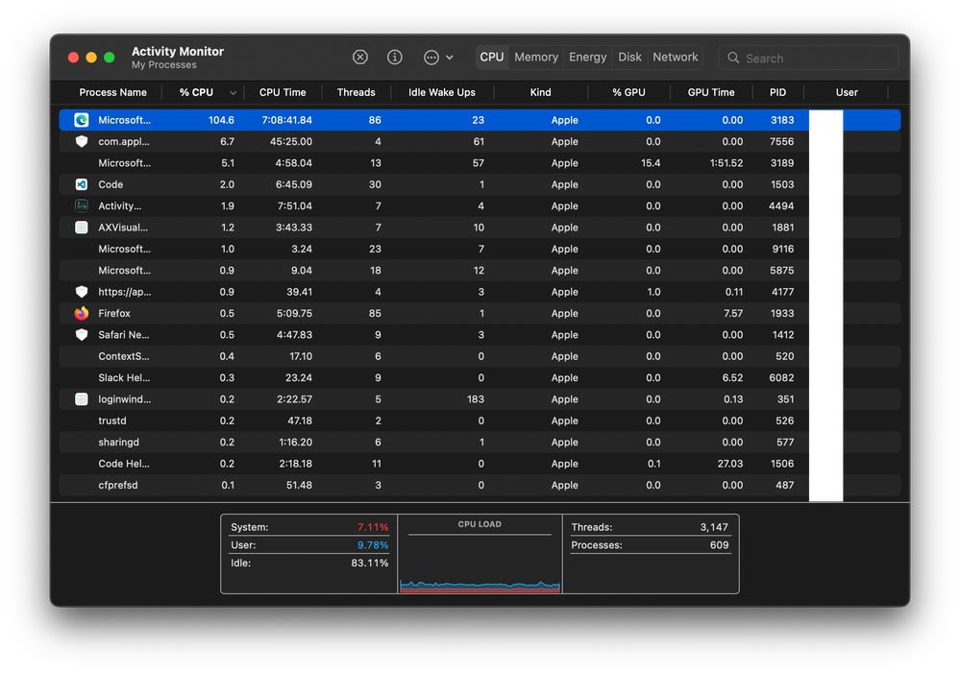Select Microsoft... process with PID 3189
The image size is (960, 673).
[480, 163]
